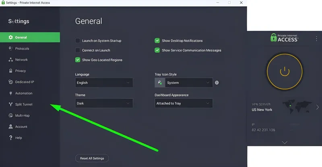Click the green lock icon in title bar
This screenshot has height=167, width=322.
coord(3,2)
